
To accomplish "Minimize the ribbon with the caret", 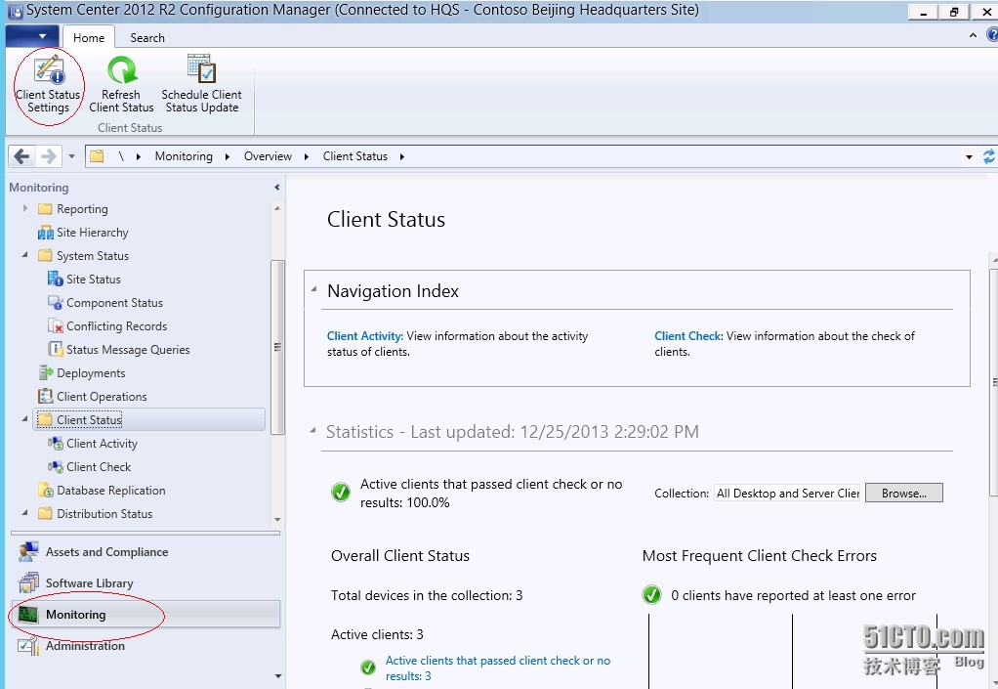I will click(973, 35).
